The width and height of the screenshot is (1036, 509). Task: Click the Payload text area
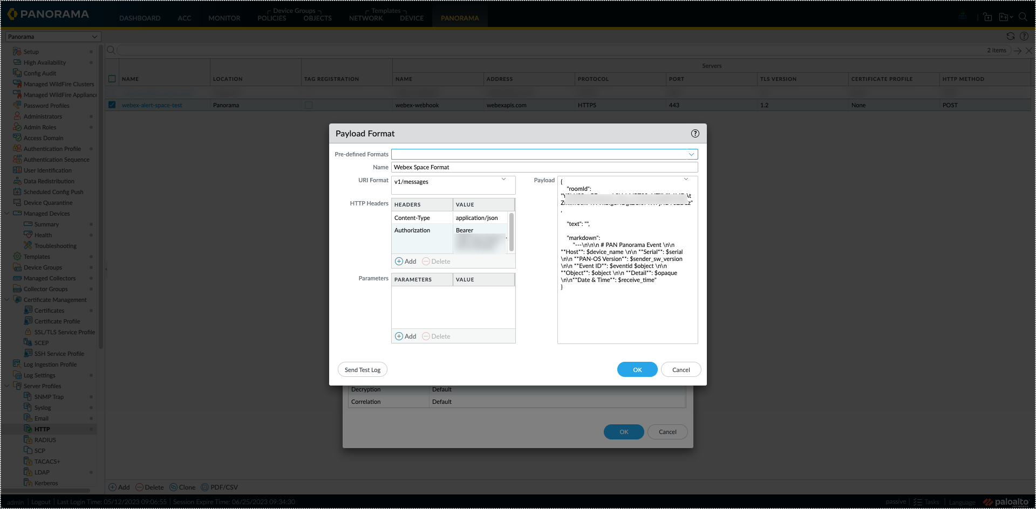coord(628,260)
